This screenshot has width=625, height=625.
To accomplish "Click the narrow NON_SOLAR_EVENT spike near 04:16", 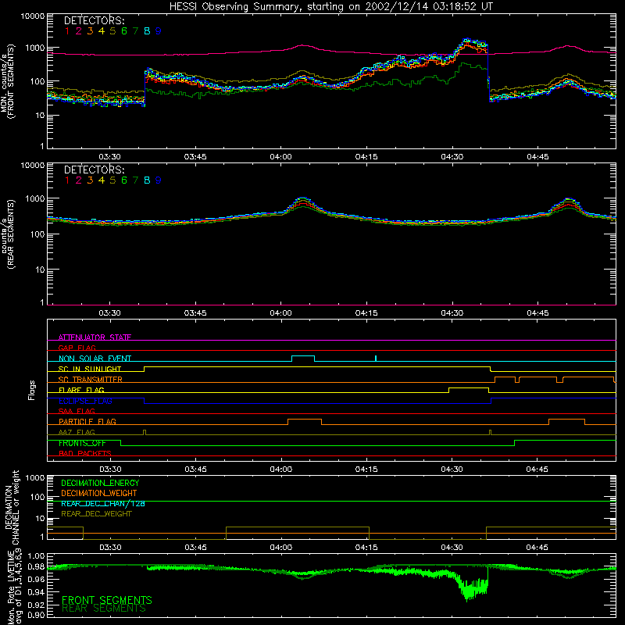I will [x=376, y=359].
